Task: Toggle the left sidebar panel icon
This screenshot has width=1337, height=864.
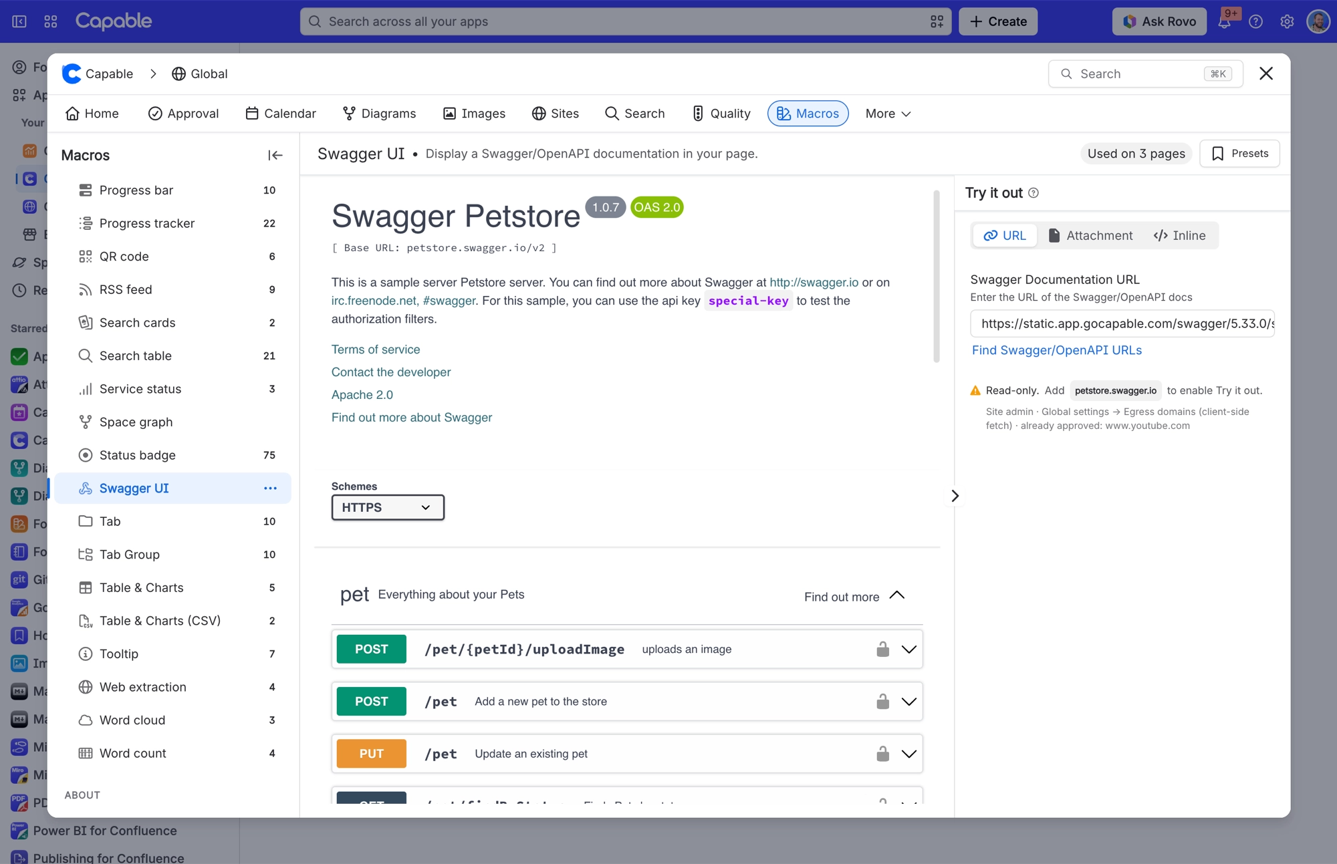Action: [x=19, y=21]
